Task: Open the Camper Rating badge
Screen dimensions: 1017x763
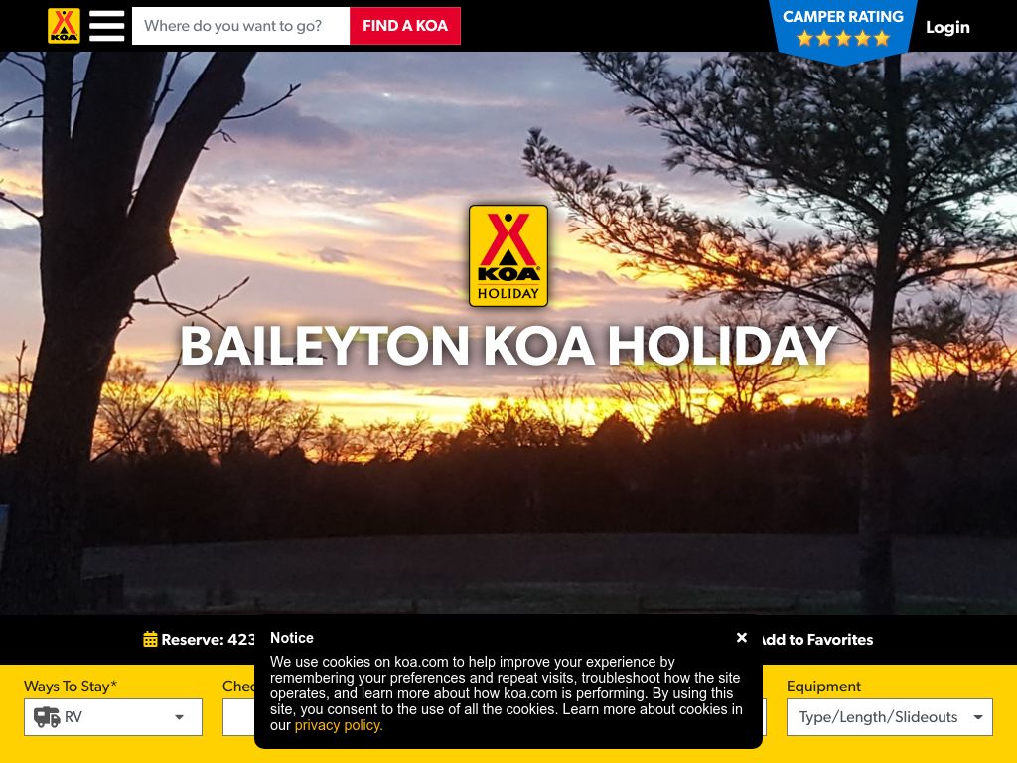Action: (x=842, y=31)
